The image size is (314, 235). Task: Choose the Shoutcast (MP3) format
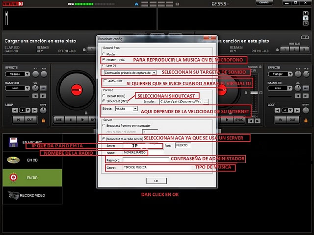(104, 101)
